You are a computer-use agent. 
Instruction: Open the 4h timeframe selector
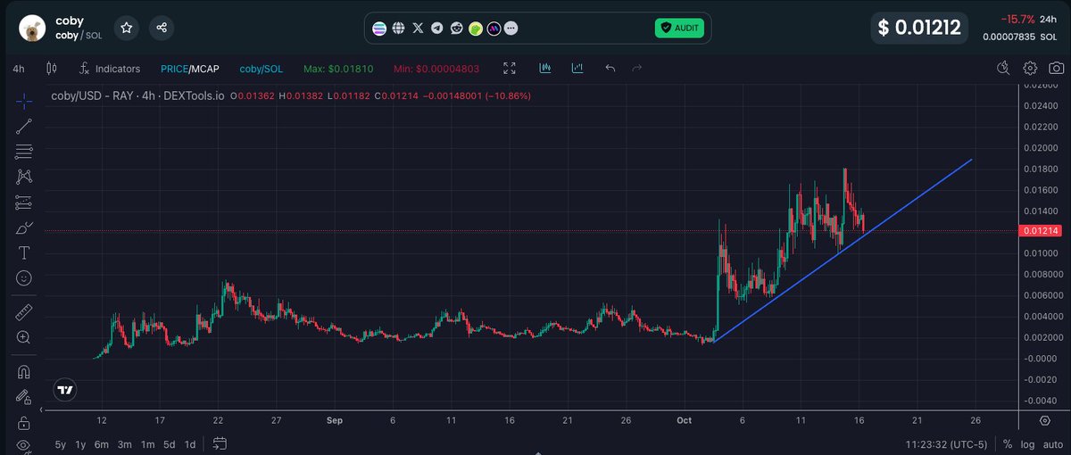click(x=19, y=69)
